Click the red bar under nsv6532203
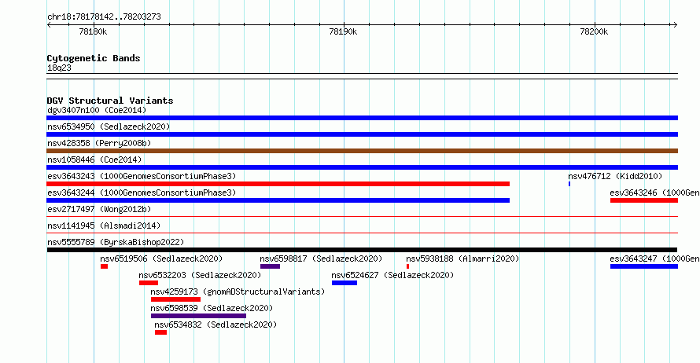This screenshot has width=700, height=363. [148, 283]
